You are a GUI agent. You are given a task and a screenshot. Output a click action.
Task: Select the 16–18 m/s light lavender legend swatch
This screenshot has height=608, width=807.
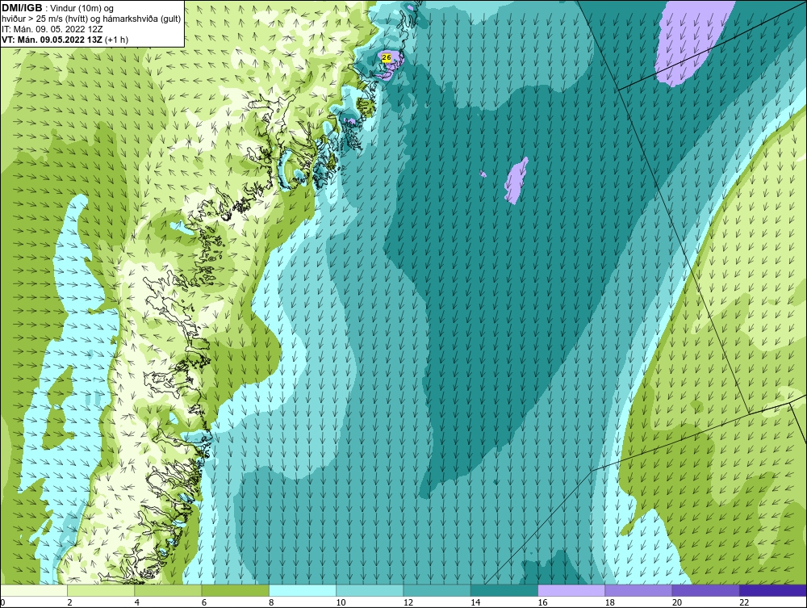(571, 590)
